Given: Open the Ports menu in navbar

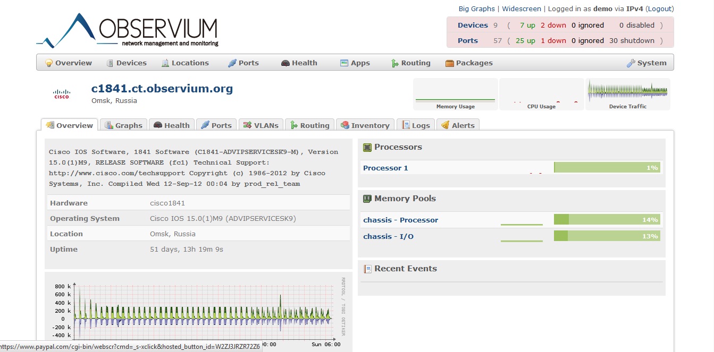Looking at the screenshot, I should (x=243, y=63).
